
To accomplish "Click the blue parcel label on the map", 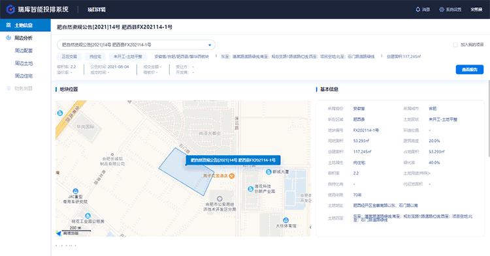I will tap(233, 160).
